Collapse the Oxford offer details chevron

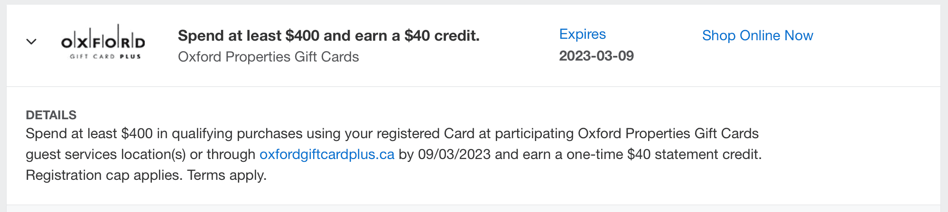click(31, 42)
